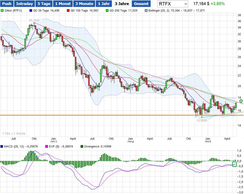The height and width of the screenshot is (194, 244).
Task: Click the green Silber (RTFX) legend swatch
Action: coord(2,11)
